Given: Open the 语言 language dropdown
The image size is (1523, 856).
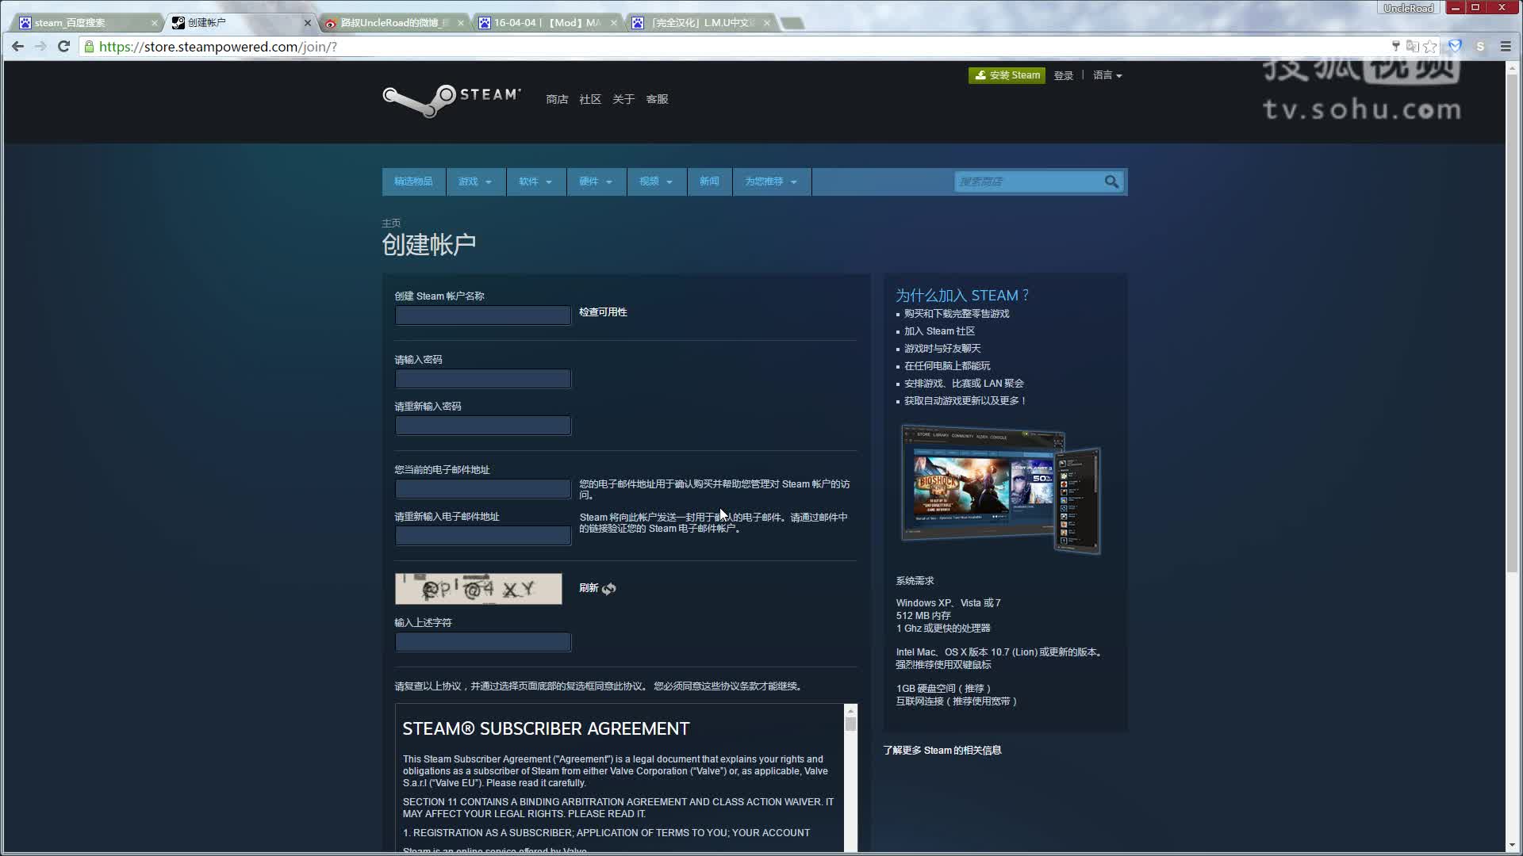Looking at the screenshot, I should (x=1107, y=75).
